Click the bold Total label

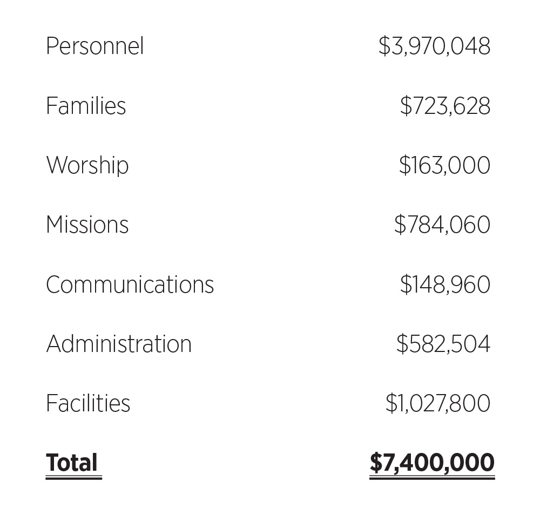pos(72,463)
